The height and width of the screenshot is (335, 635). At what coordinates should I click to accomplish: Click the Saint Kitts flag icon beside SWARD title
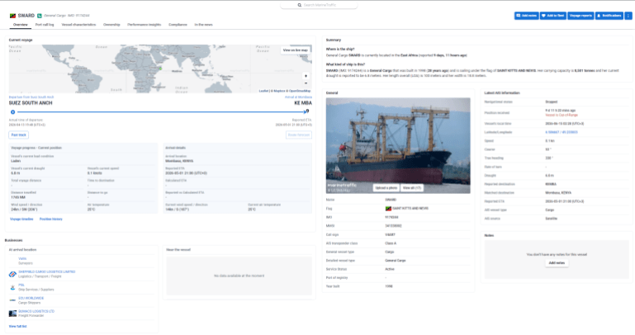[12, 16]
